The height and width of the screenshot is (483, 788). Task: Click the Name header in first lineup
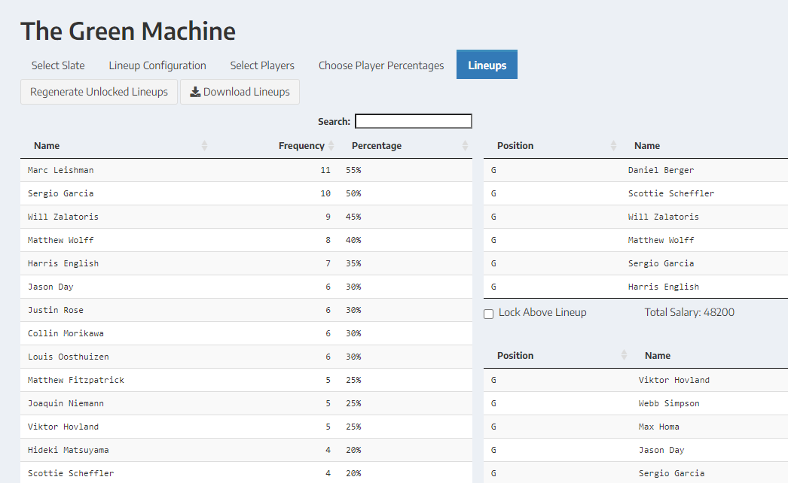(646, 146)
